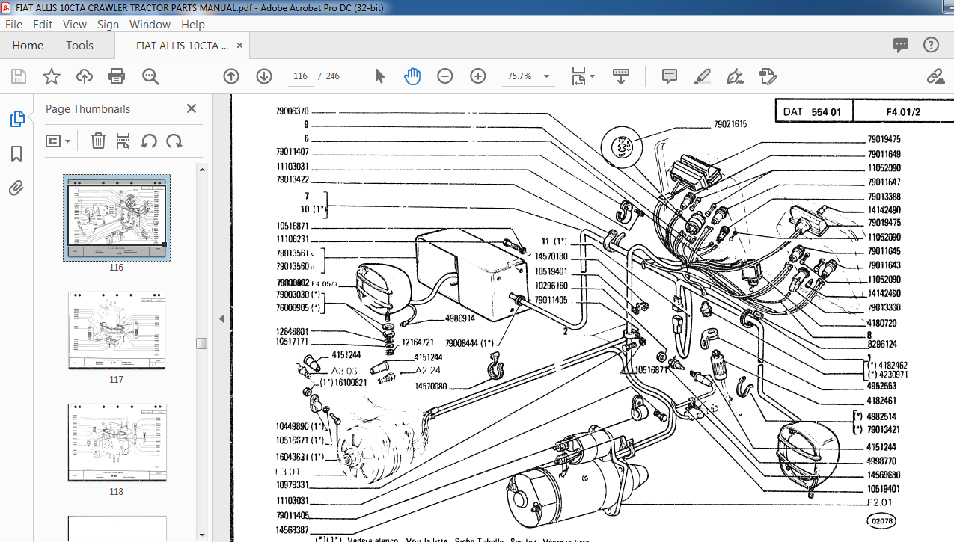Open notifications chat icon
This screenshot has width=954, height=542.
901,45
